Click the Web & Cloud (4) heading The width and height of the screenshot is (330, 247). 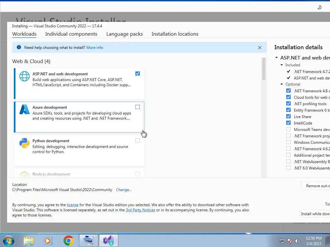pyautogui.click(x=31, y=61)
